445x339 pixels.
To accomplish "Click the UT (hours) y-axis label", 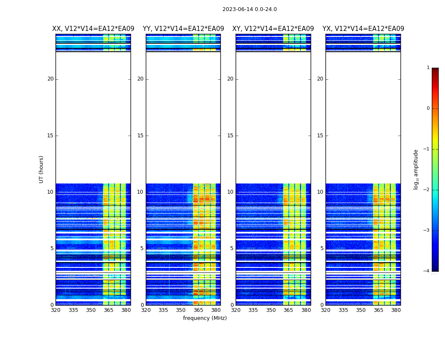I will (41, 169).
